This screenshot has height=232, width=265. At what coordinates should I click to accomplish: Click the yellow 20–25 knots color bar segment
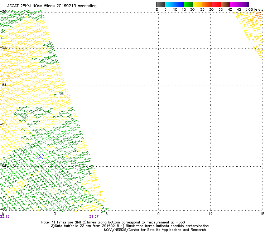point(198,4)
